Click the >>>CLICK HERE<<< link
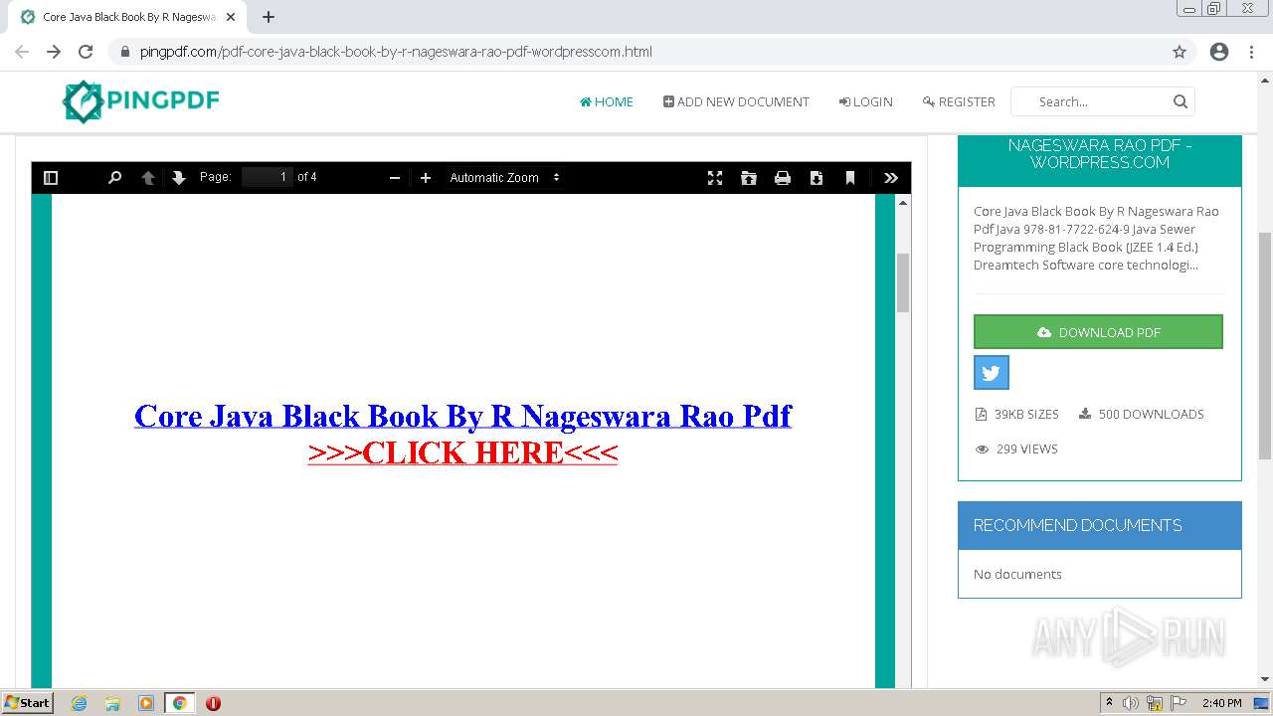The width and height of the screenshot is (1273, 716). [463, 452]
